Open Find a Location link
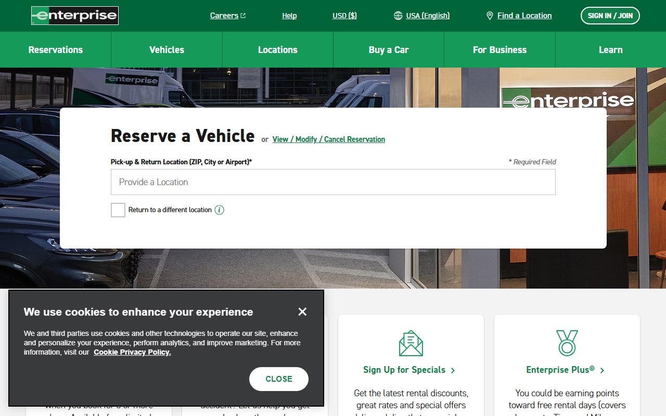This screenshot has width=666, height=416. point(524,16)
